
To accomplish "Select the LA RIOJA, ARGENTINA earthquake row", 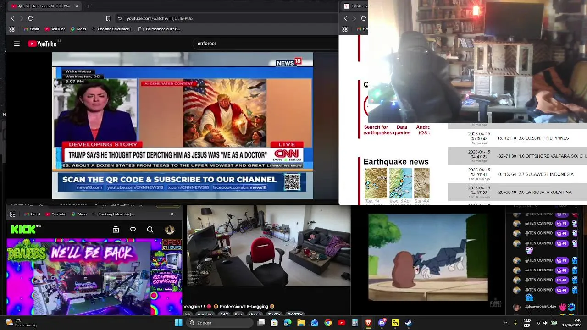I will tap(517, 192).
